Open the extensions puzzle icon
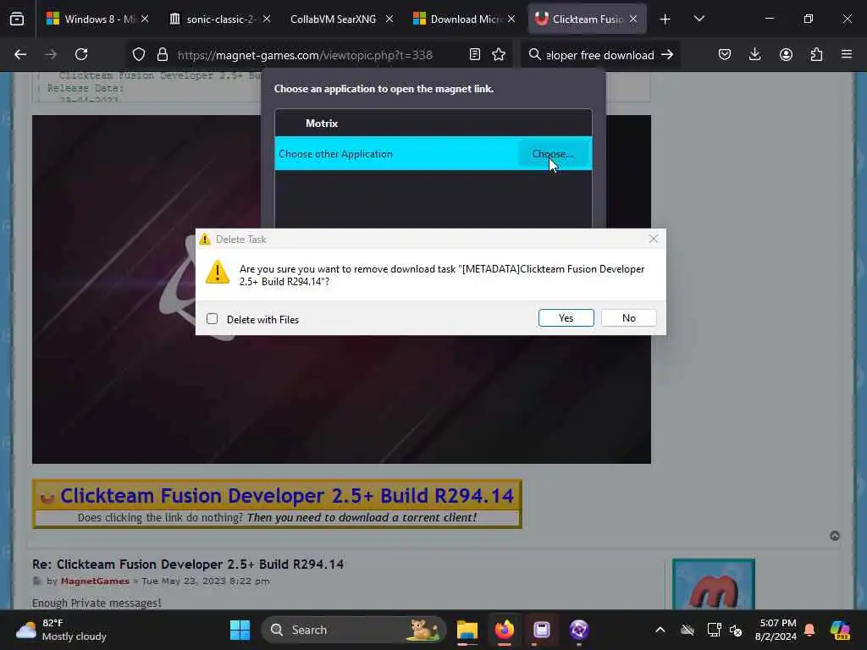Screen dimensions: 867x650 click(816, 54)
